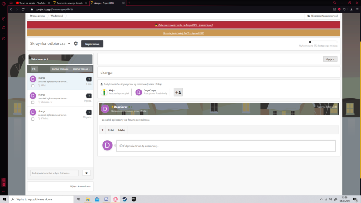
Task: Tick checkbox for the Ty i kubson_tv conversation
Action: click(x=33, y=102)
